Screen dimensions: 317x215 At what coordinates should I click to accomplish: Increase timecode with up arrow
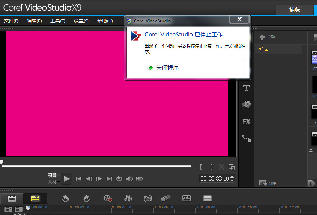[x=232, y=177]
